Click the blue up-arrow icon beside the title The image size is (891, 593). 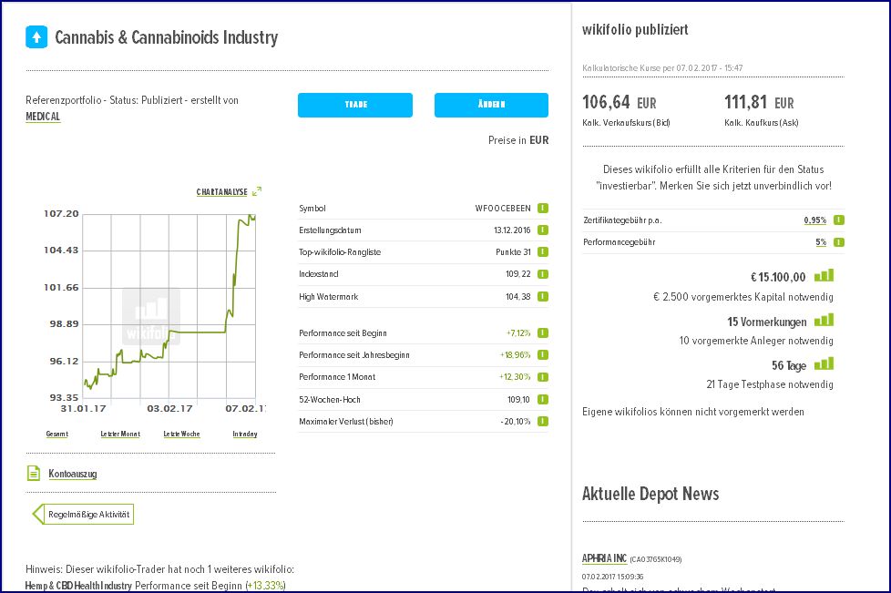36,37
